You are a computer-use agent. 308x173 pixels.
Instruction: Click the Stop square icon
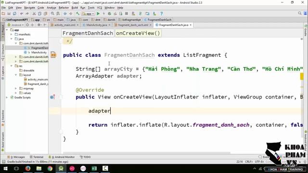click(127, 13)
